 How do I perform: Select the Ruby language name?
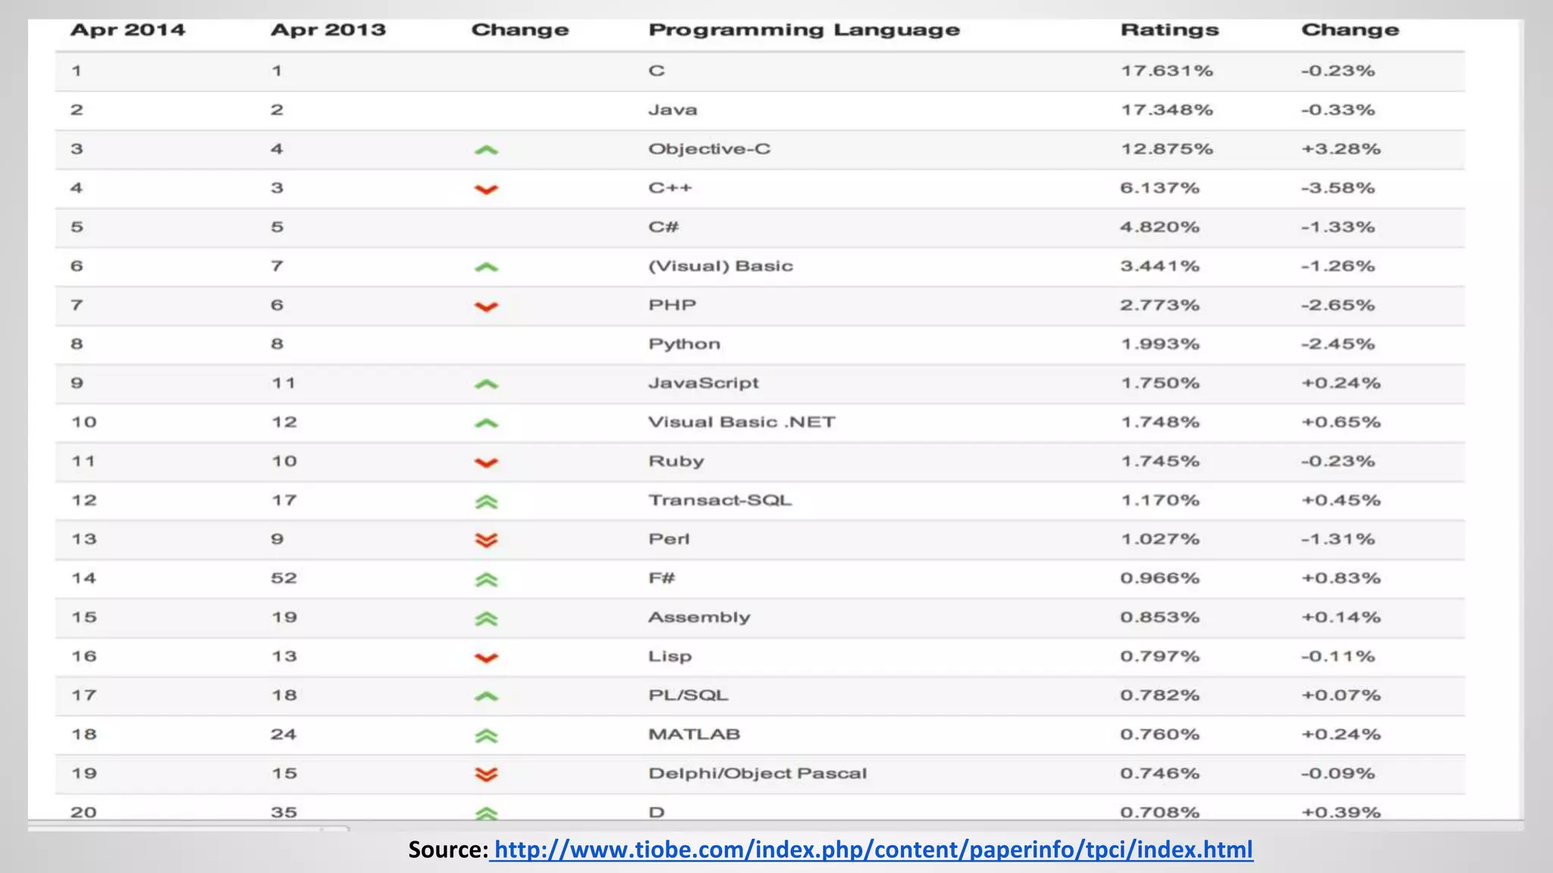click(676, 462)
